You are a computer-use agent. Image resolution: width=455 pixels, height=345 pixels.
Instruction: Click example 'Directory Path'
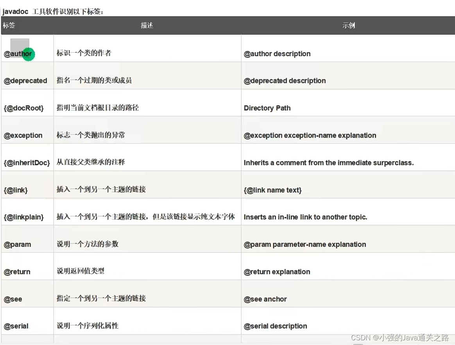(x=267, y=108)
